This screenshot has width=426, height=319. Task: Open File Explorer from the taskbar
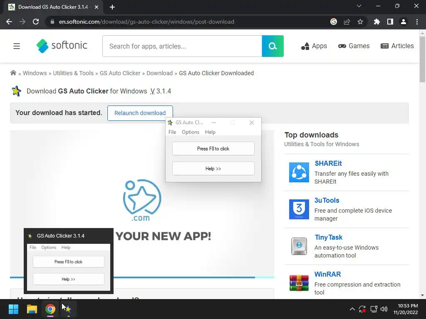click(32, 309)
